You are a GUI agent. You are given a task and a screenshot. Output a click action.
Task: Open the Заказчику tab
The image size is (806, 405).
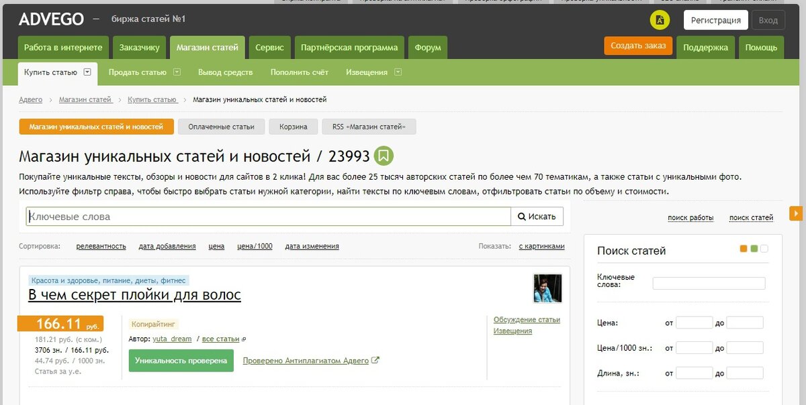tap(139, 48)
